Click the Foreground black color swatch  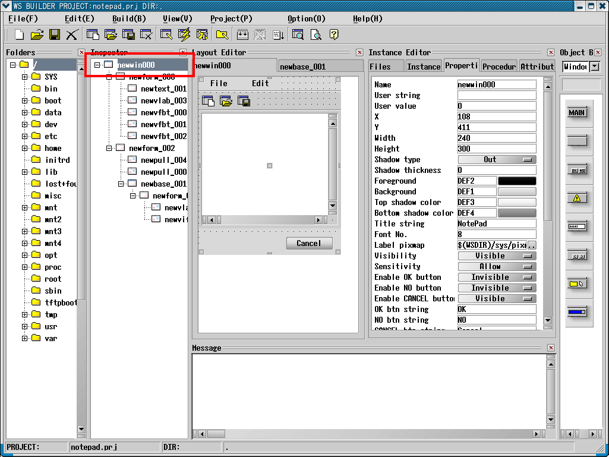pos(516,181)
